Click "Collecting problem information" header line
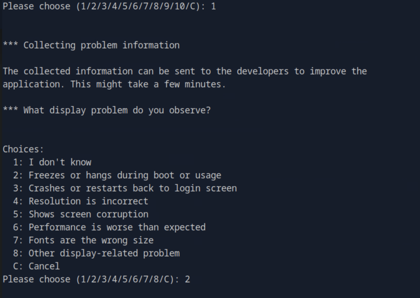 click(101, 45)
